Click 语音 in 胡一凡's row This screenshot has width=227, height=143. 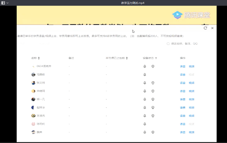(183, 99)
